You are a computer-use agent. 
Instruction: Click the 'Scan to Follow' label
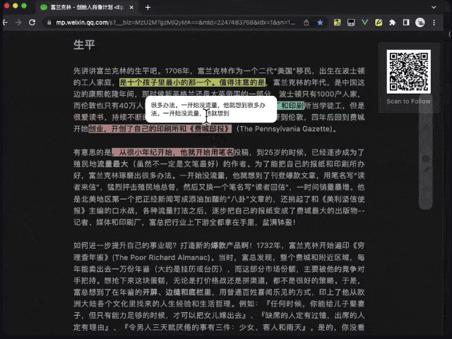click(408, 101)
